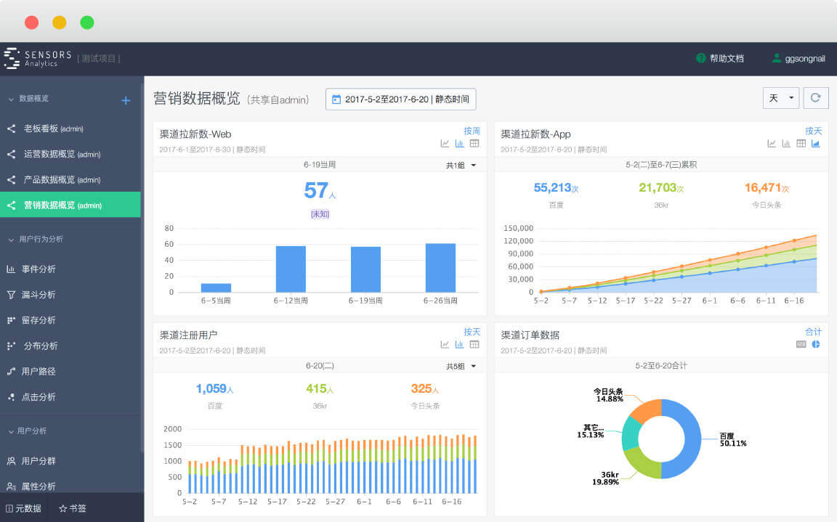837x522 pixels.
Task: Click the 元数据 button at bottom left
Action: point(24,508)
